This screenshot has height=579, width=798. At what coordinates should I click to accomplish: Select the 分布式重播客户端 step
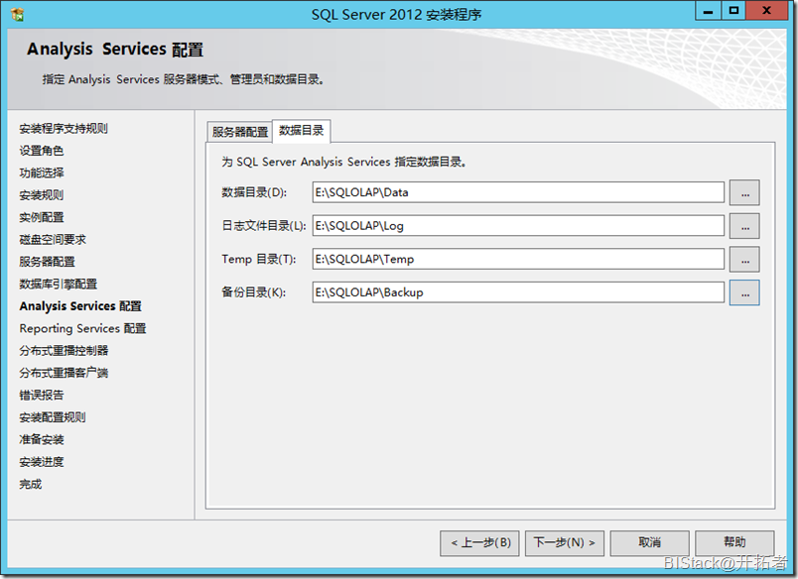pos(65,373)
